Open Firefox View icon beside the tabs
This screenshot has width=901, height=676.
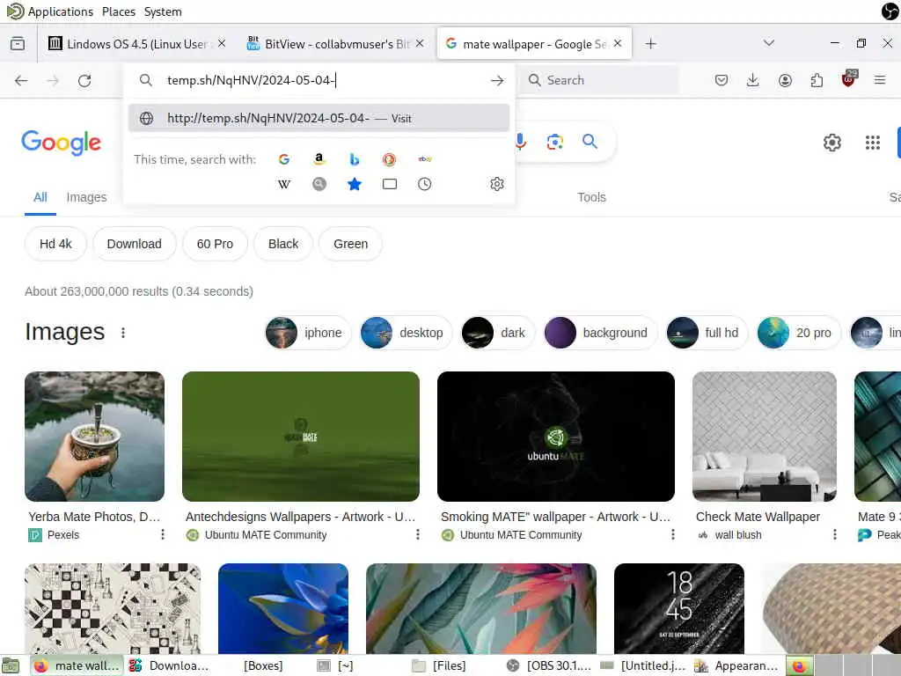(x=18, y=44)
